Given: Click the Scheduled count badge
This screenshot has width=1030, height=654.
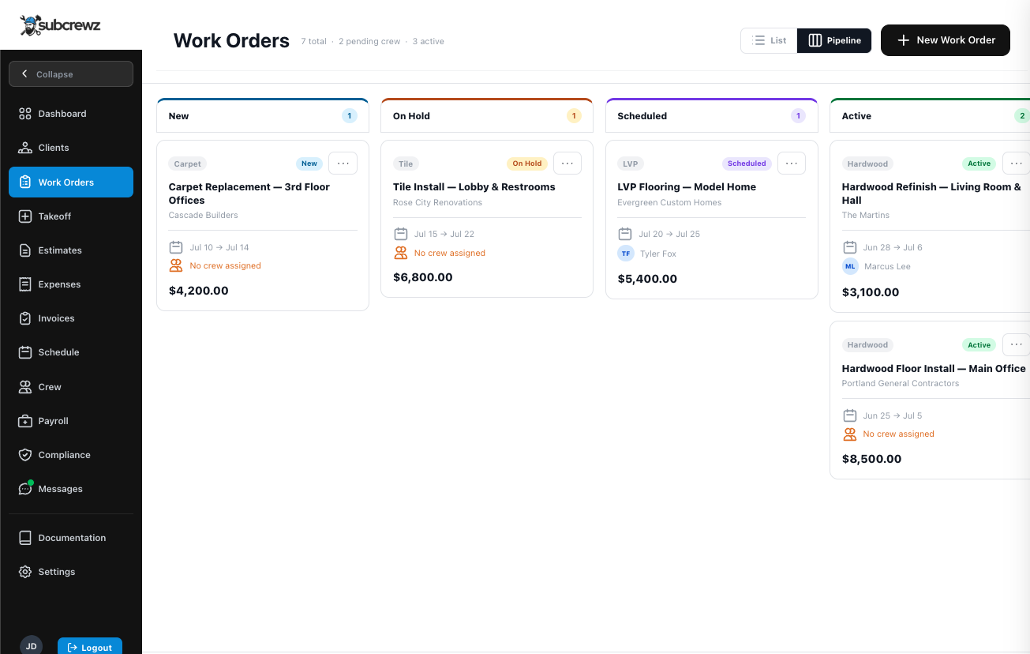Looking at the screenshot, I should point(798,116).
